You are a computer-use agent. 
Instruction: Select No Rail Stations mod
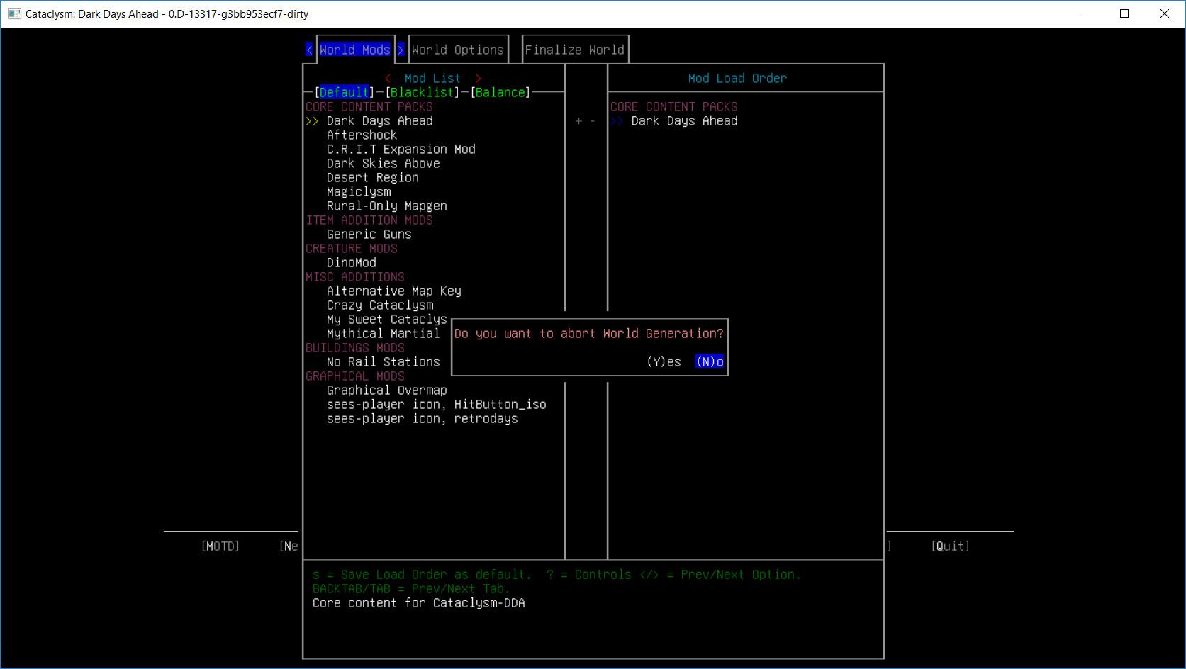coord(383,362)
